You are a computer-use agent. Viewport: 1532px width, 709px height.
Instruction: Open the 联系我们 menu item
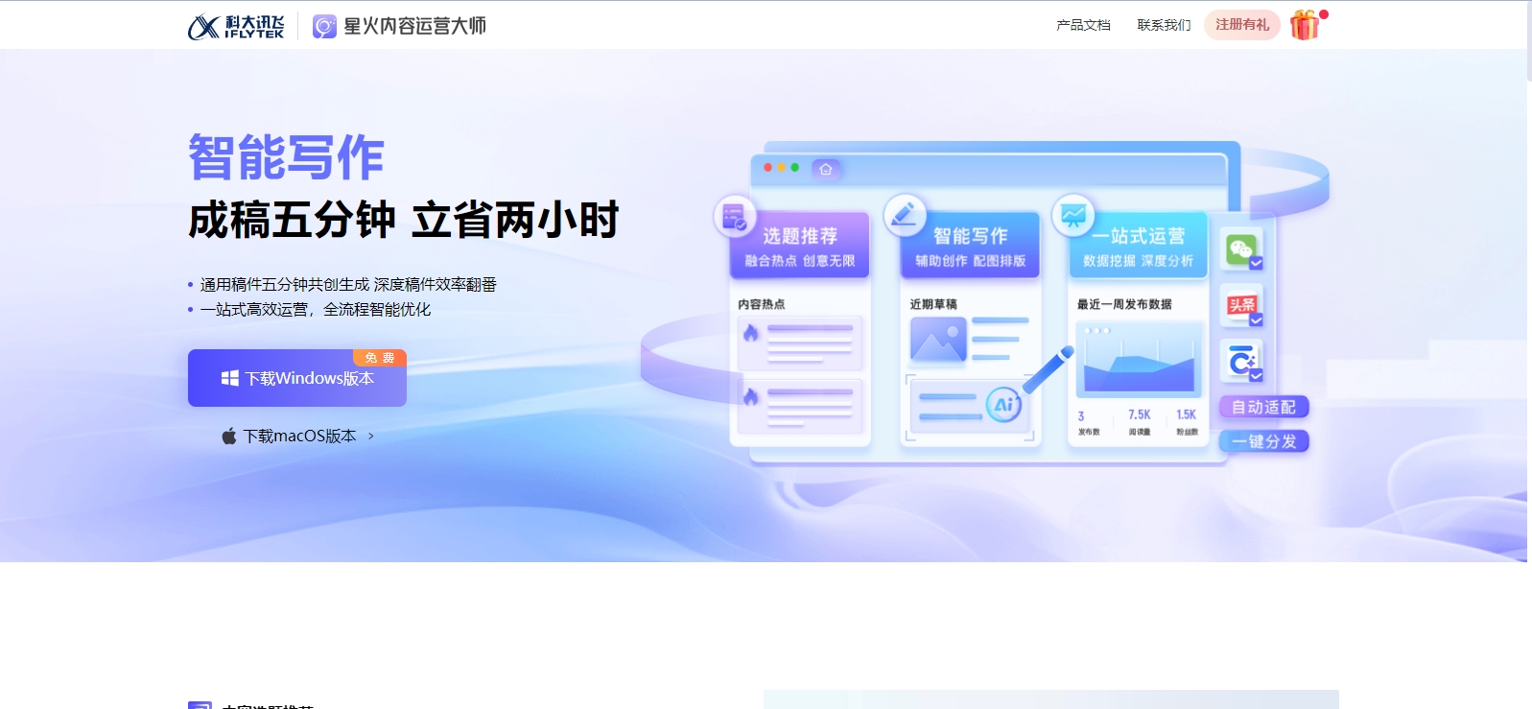1164,25
